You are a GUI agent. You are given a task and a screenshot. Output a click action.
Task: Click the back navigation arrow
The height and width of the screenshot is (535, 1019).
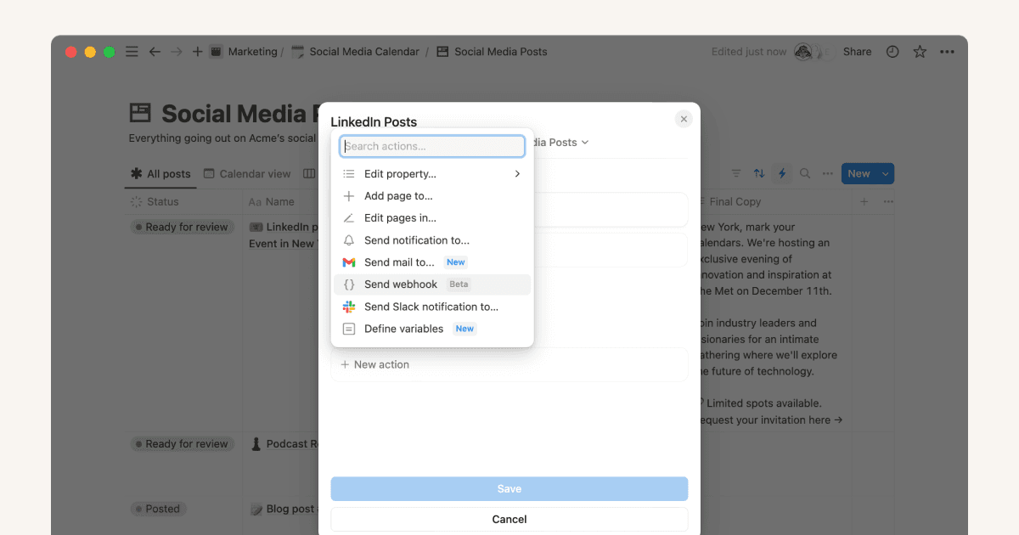click(x=154, y=51)
